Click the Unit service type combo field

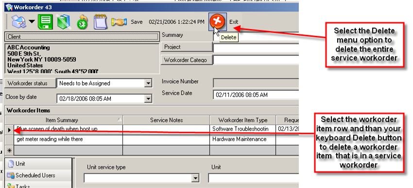[x=141, y=178]
